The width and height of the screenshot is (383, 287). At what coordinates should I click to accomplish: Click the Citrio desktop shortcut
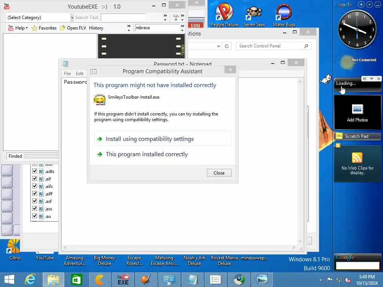pos(14,249)
